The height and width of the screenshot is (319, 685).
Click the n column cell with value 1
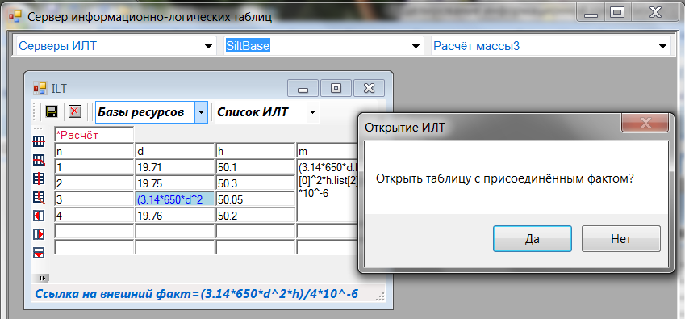tap(94, 166)
